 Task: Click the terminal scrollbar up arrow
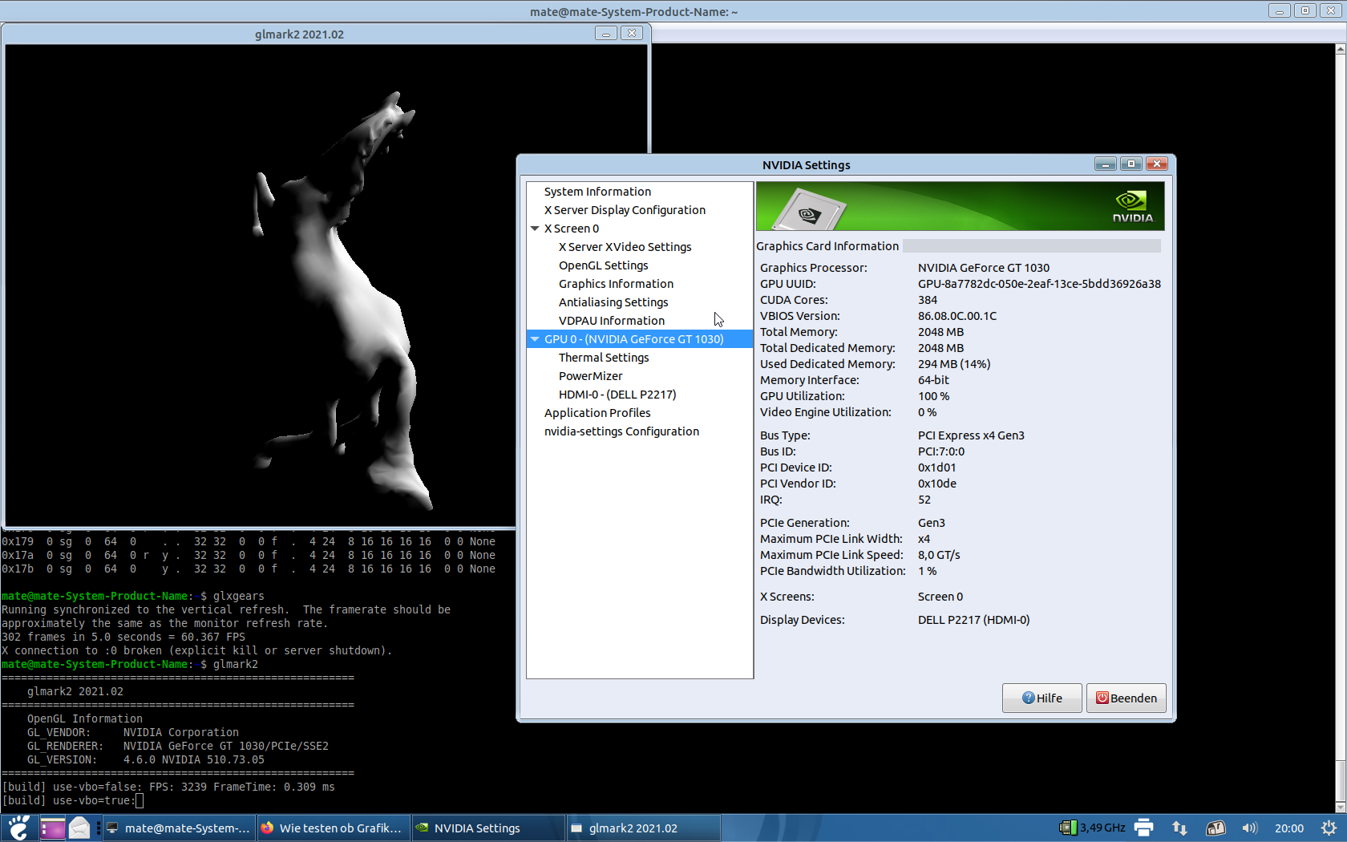tap(1341, 49)
